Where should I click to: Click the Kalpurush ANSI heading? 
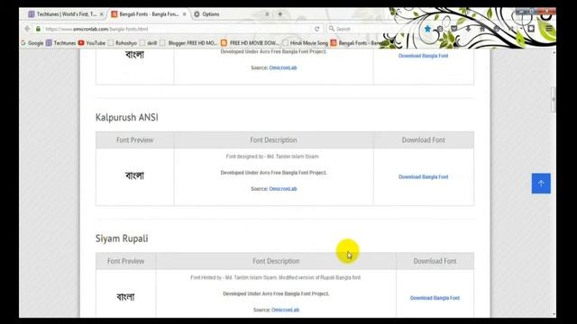(126, 117)
